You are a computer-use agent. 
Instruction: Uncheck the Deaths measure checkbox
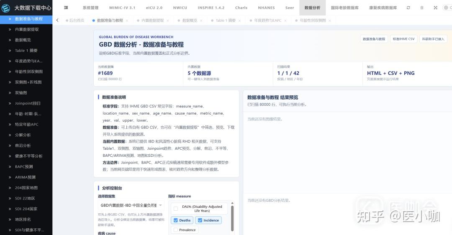click(176, 220)
